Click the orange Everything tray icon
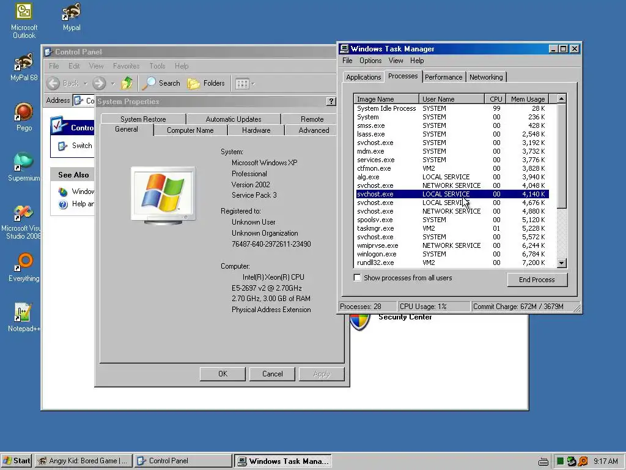The image size is (626, 470). 583,461
